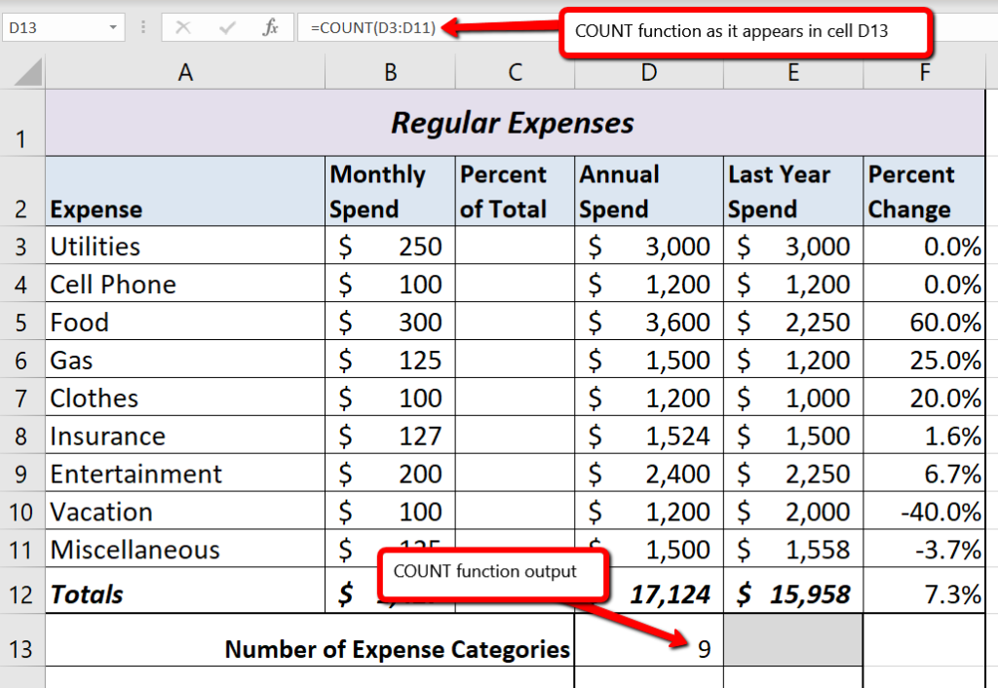Screen dimensions: 998x688
Task: Select the Totals label cell
Action: point(185,591)
